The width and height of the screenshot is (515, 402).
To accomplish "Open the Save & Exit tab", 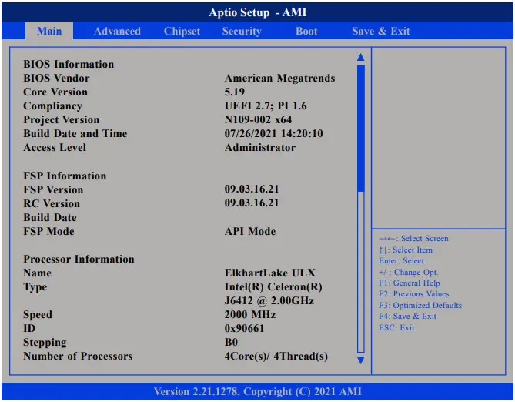I will [381, 32].
